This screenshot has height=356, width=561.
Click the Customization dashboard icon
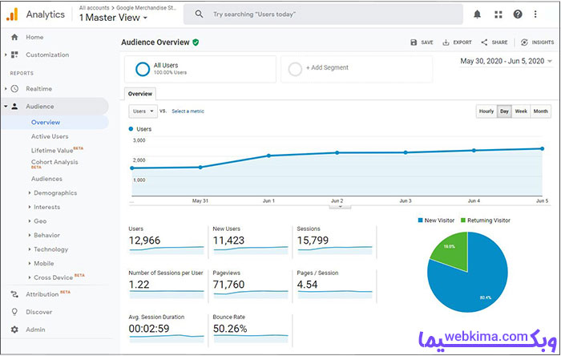click(x=14, y=55)
